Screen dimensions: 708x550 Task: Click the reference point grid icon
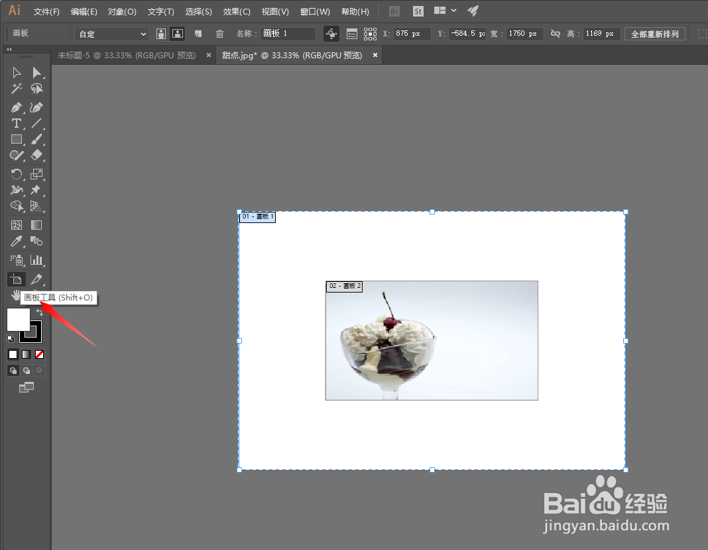(371, 34)
